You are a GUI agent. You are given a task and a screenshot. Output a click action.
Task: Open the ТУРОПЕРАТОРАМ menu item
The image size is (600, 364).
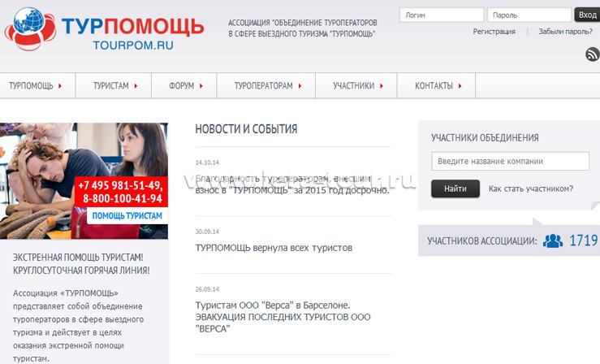point(263,86)
